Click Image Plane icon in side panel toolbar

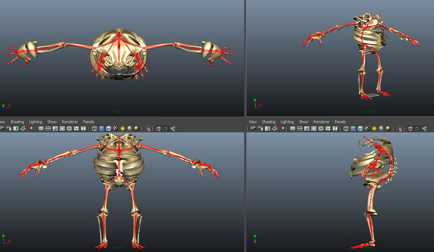pos(275,128)
